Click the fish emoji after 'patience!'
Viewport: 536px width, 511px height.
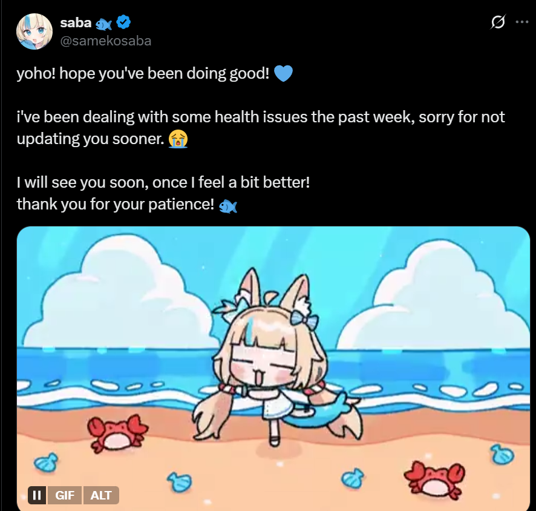(x=228, y=206)
